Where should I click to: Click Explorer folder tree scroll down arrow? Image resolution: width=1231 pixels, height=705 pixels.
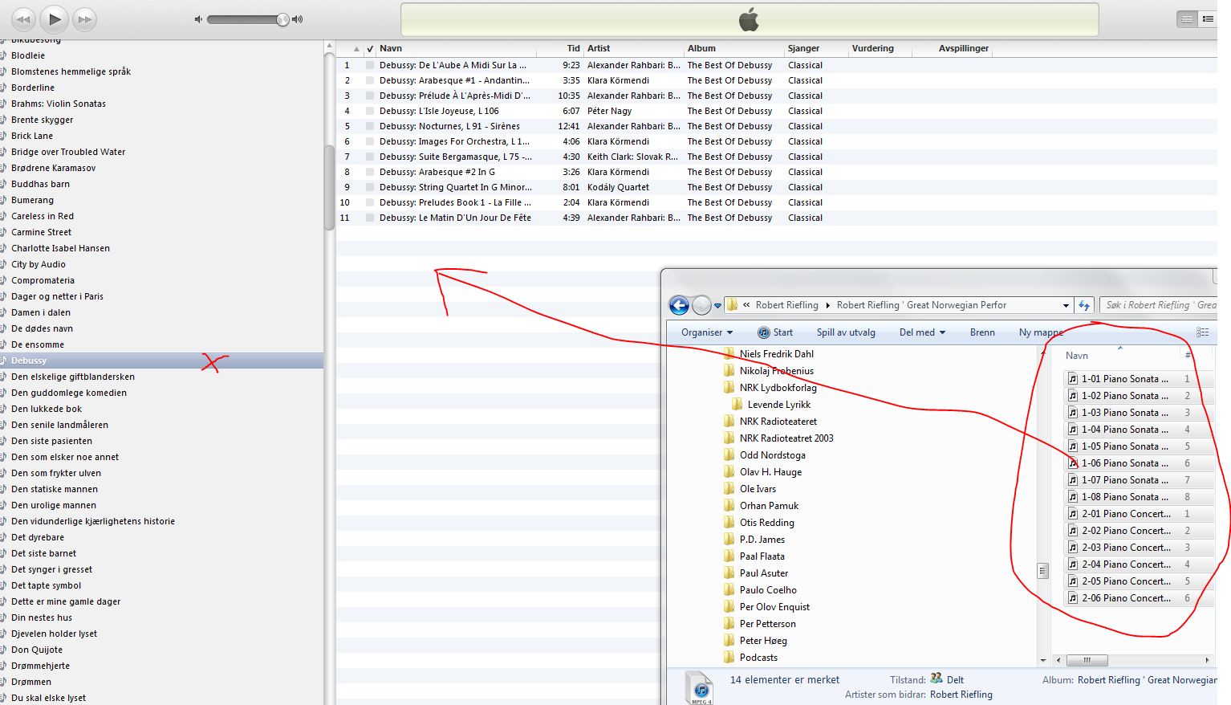tap(1043, 661)
